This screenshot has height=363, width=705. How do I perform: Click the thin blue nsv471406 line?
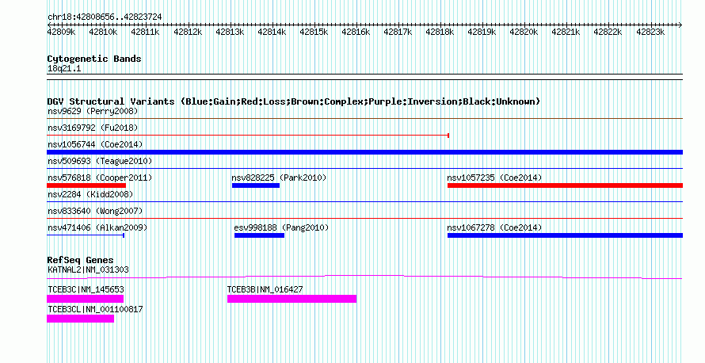point(86,235)
